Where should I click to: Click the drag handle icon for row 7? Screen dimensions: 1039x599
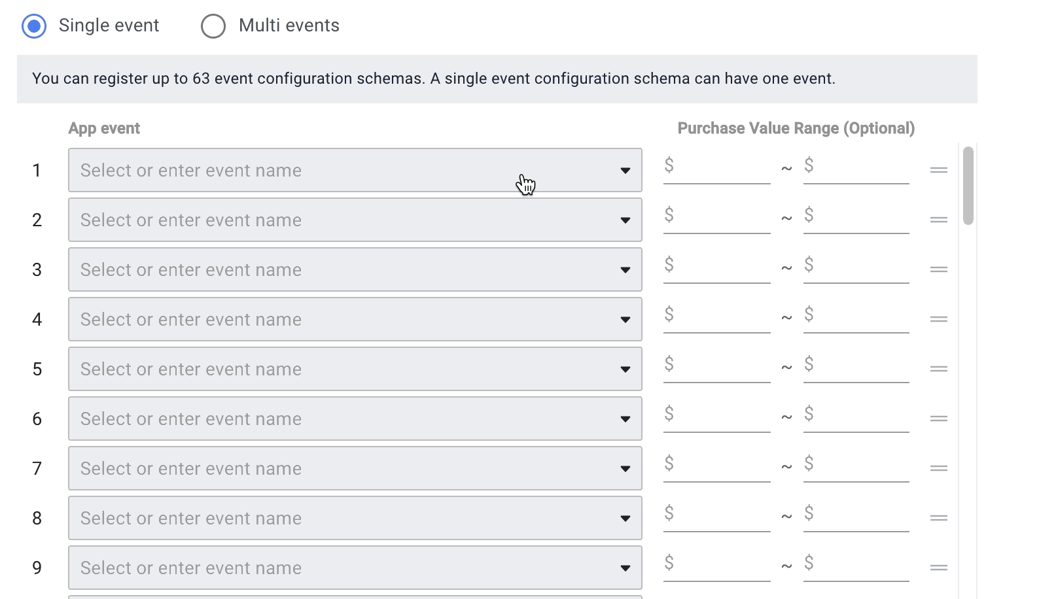[939, 468]
